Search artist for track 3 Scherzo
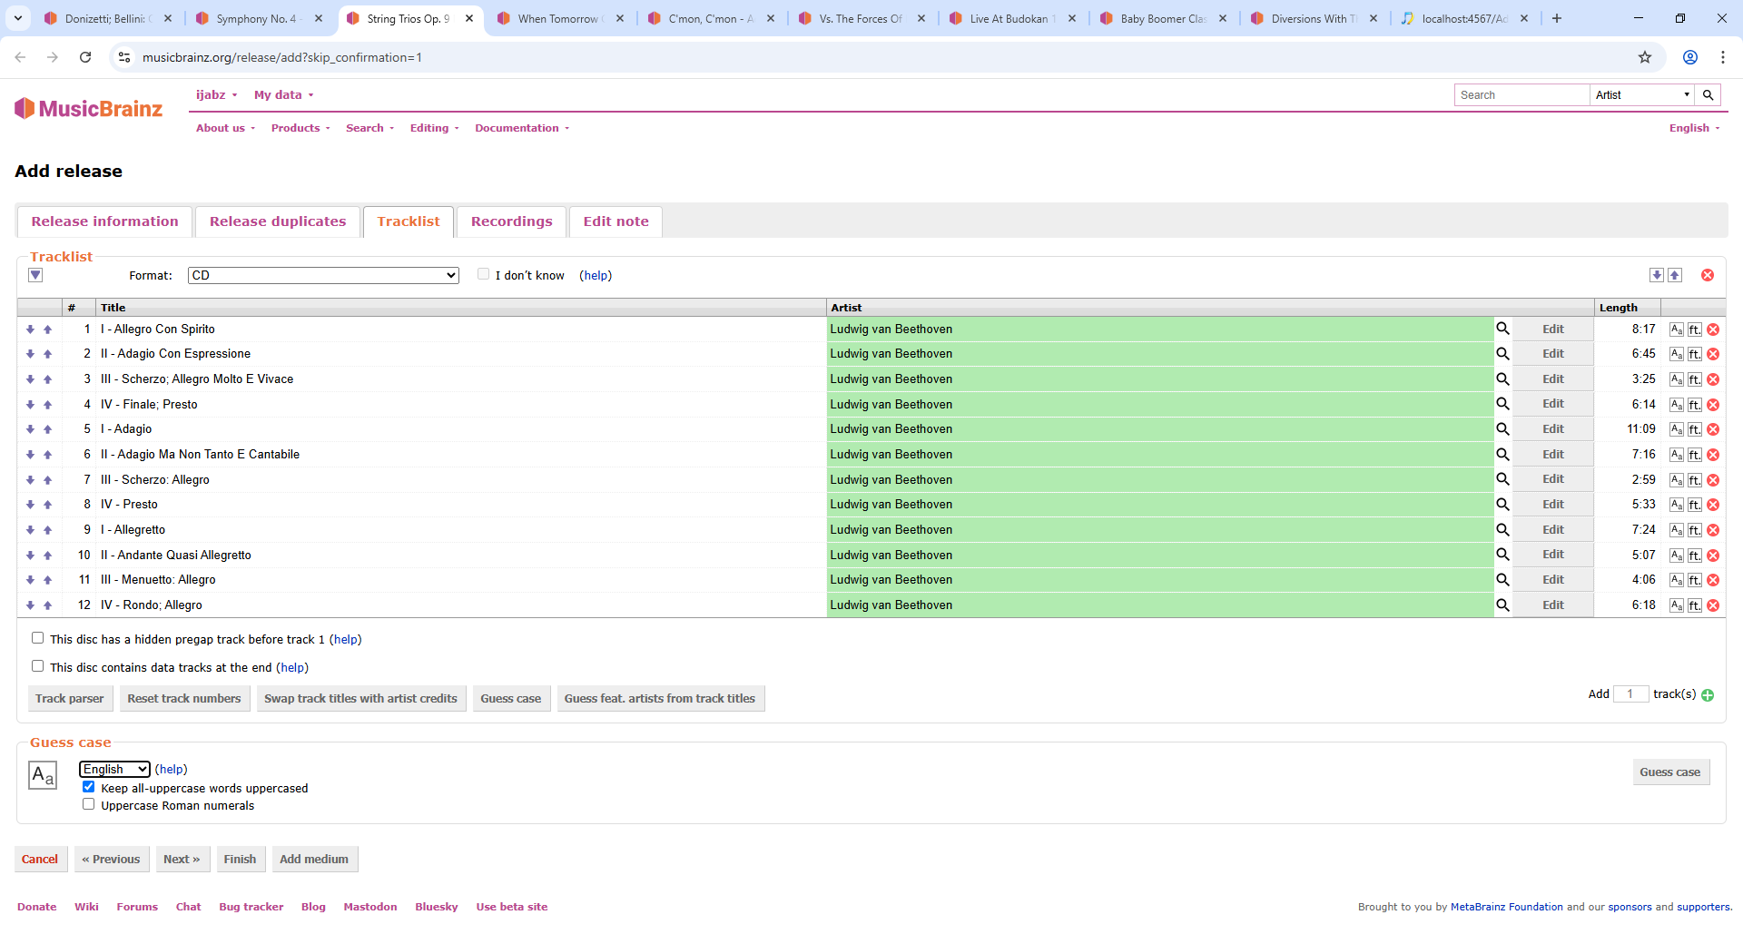Image resolution: width=1743 pixels, height=944 pixels. (1502, 379)
